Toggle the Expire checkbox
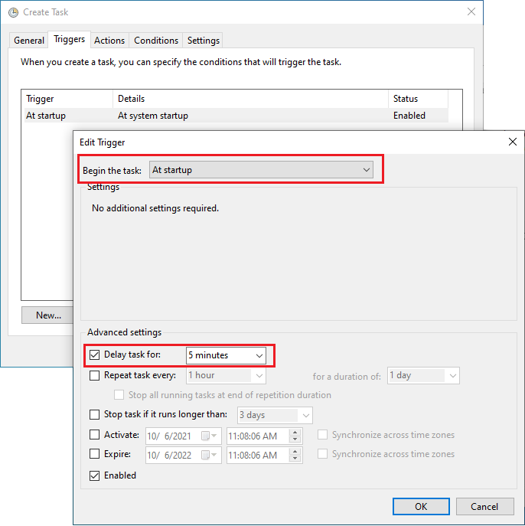525x526 pixels. 95,454
